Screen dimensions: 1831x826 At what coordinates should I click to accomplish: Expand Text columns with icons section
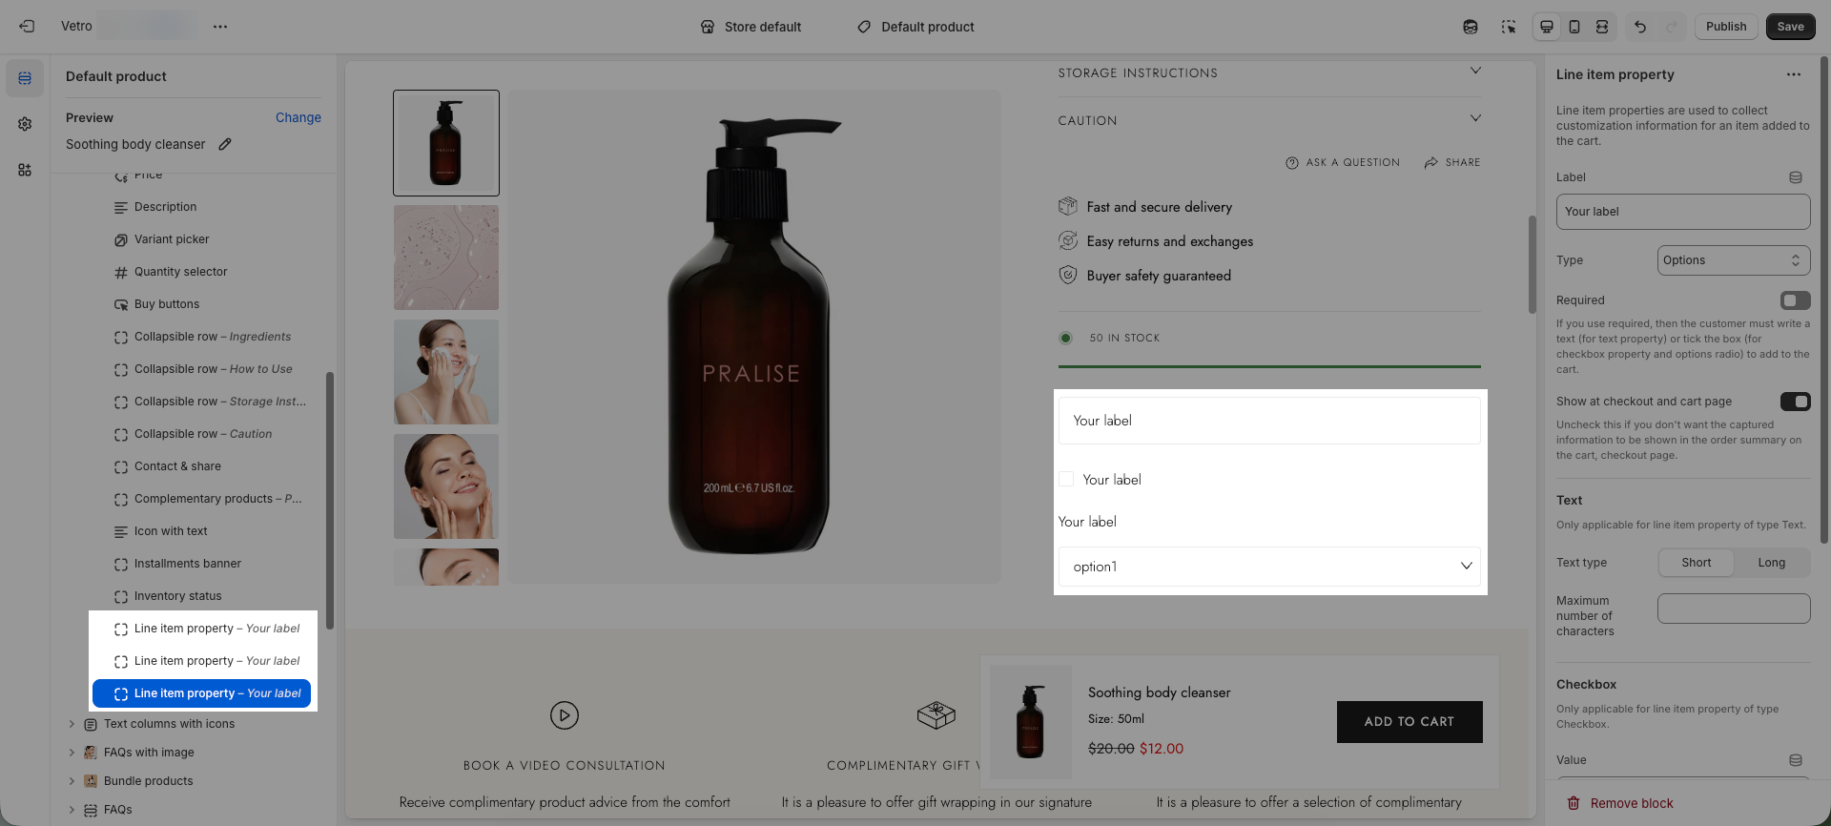pyautogui.click(x=72, y=724)
